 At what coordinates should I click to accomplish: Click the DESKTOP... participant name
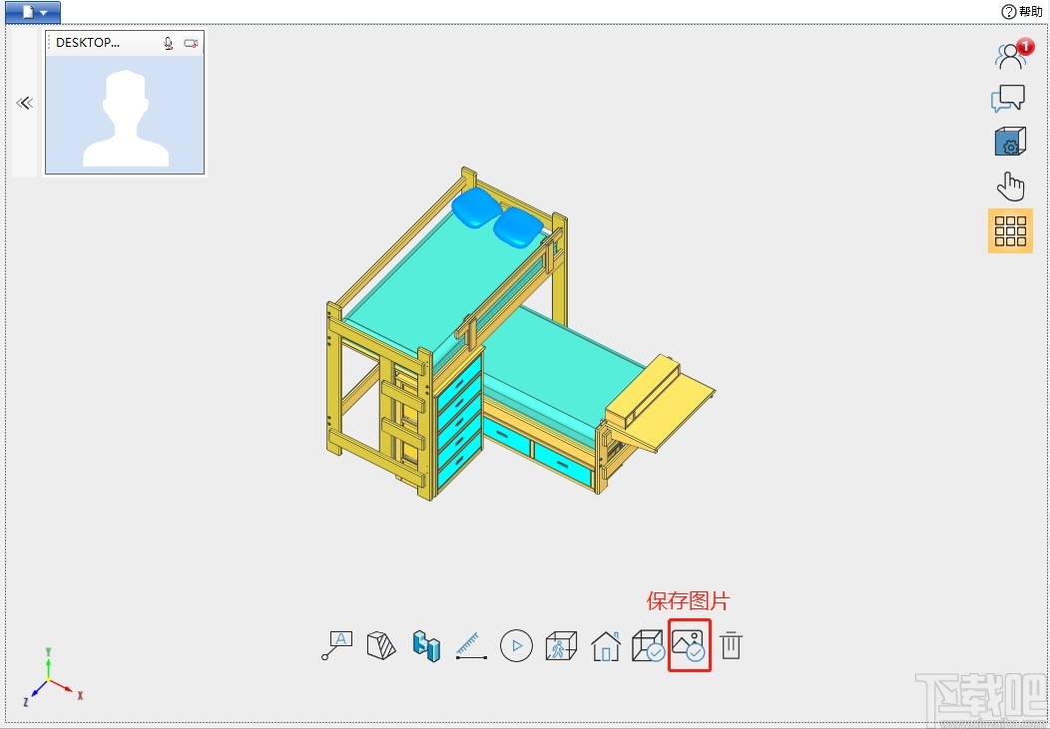click(88, 42)
